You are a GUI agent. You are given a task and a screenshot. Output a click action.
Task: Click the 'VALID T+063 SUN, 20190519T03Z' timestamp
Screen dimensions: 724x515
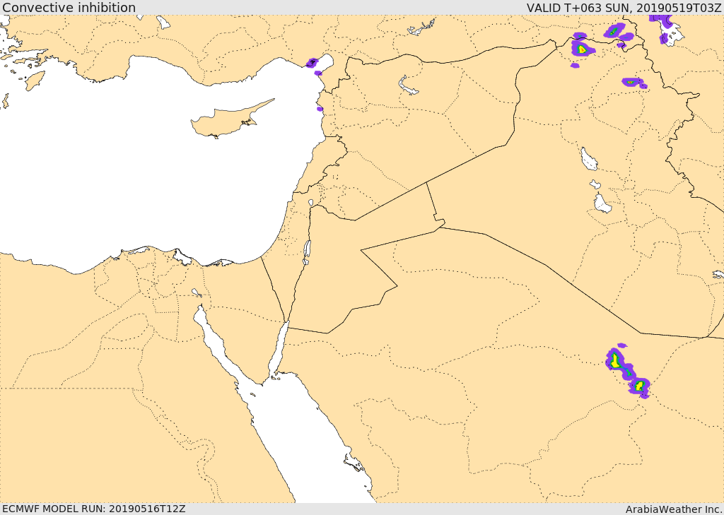[624, 7]
